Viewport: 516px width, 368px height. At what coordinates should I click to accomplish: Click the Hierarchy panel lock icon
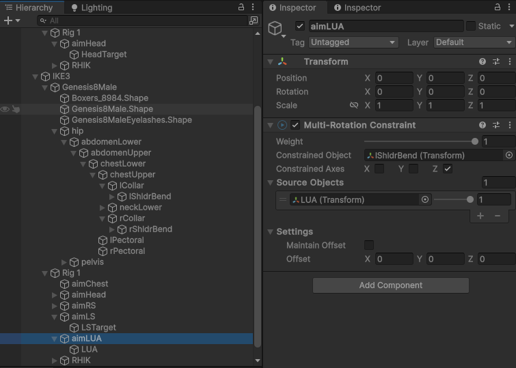pyautogui.click(x=241, y=7)
